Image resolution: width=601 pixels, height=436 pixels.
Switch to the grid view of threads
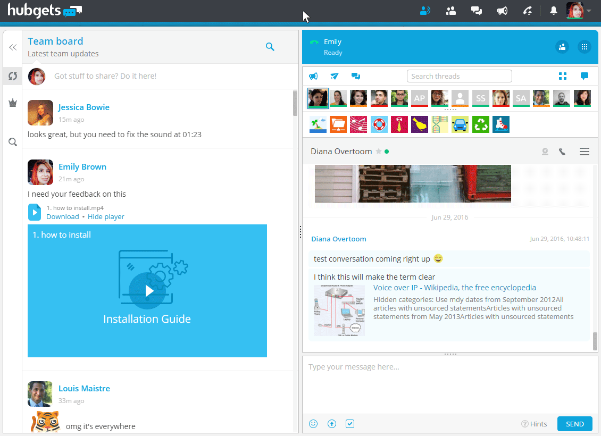point(563,76)
